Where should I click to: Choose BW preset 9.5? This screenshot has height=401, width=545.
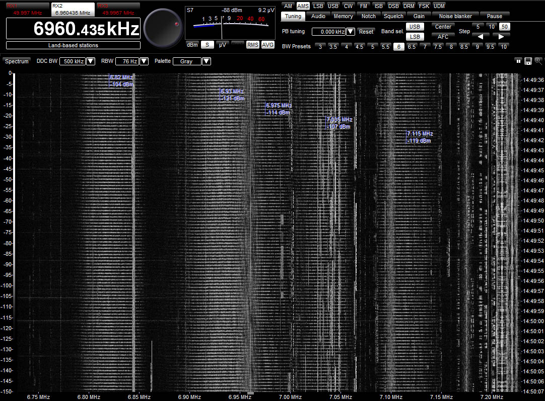coord(490,47)
